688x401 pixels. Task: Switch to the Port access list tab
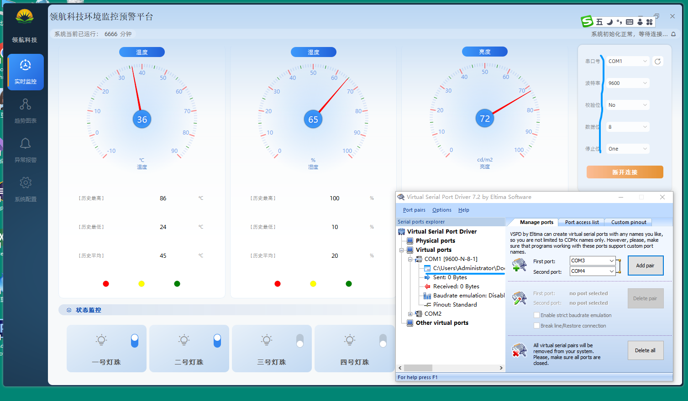(x=582, y=222)
